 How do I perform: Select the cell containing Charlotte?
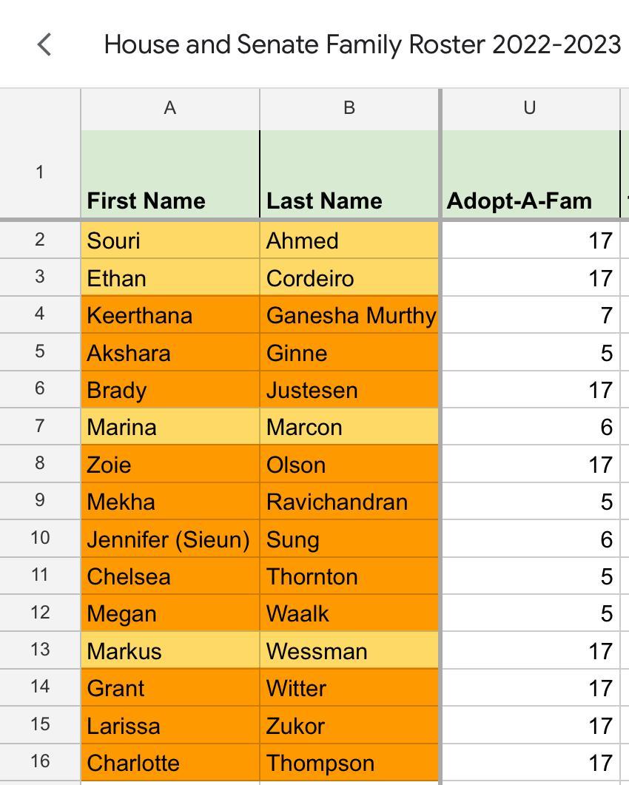pyautogui.click(x=169, y=763)
